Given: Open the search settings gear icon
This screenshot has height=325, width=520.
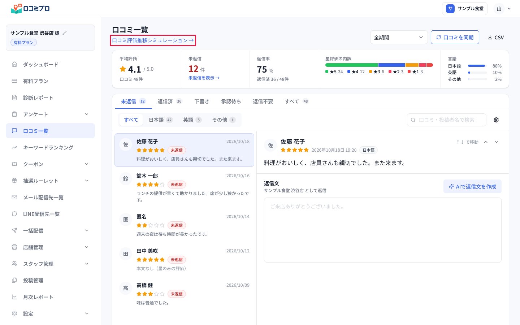Looking at the screenshot, I should 496,120.
